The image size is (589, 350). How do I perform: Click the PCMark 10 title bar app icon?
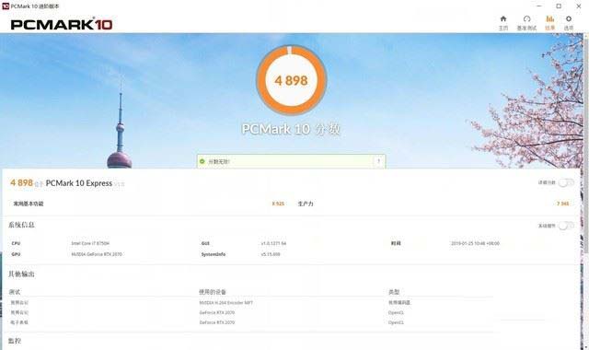pyautogui.click(x=6, y=6)
